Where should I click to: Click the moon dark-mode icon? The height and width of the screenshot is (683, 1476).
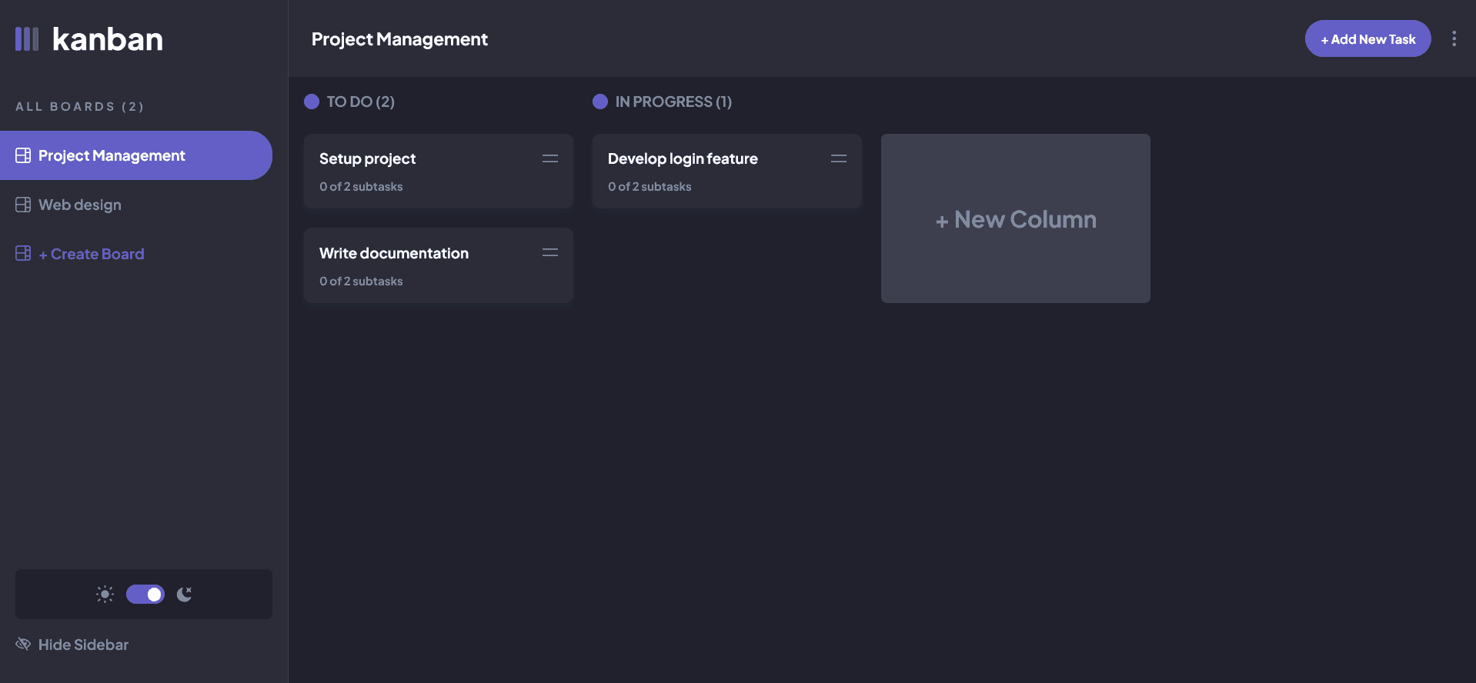184,594
